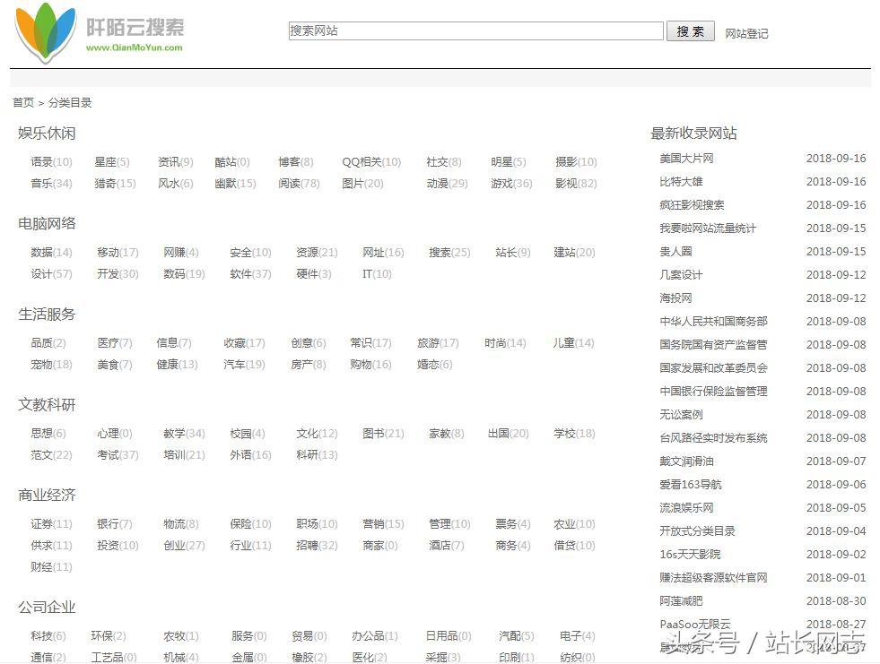
Task: Open 阿莲减肥 listing
Action: (x=682, y=601)
